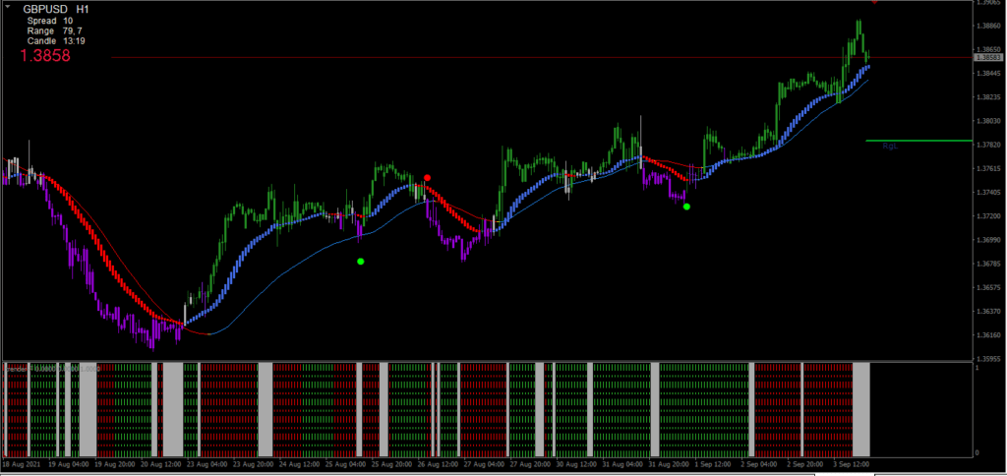The width and height of the screenshot is (1007, 476).
Task: Open the chart menu arrow beside GBPUSD
Action: pos(5,5)
